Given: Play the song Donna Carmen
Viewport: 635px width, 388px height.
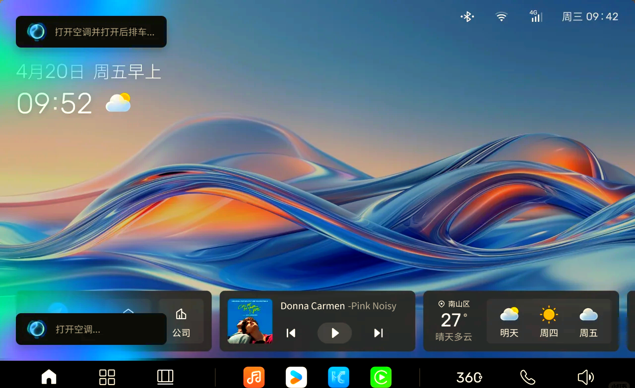Looking at the screenshot, I should point(335,333).
